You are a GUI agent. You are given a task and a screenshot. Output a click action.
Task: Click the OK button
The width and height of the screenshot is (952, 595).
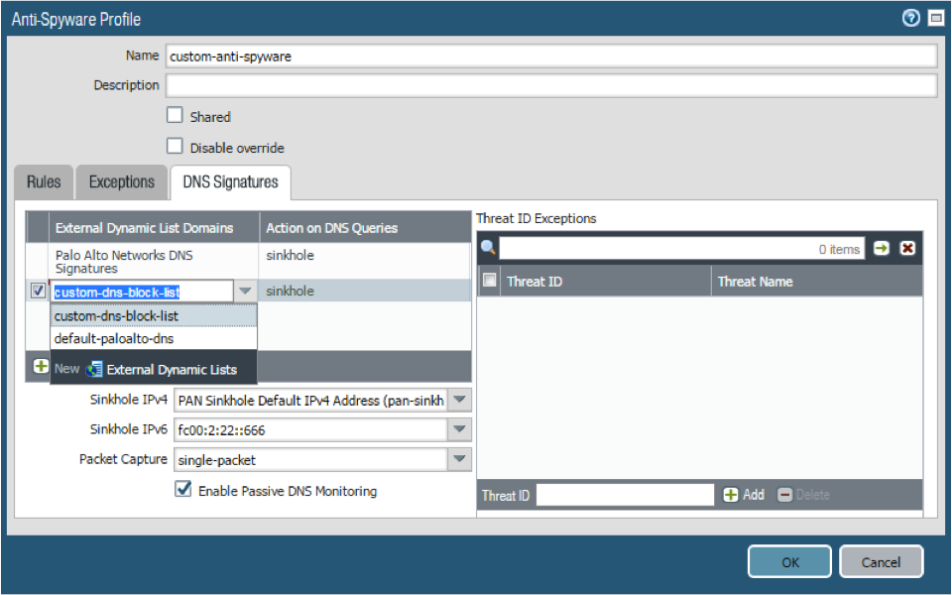tap(789, 562)
